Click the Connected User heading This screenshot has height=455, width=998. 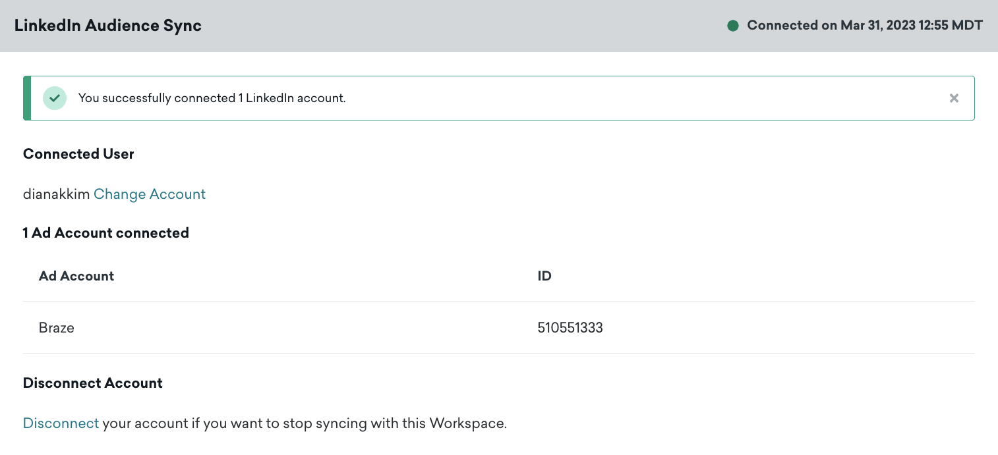(x=78, y=154)
